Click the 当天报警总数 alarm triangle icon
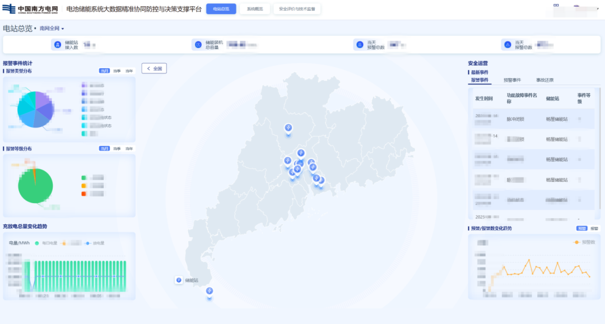Viewport: 605px width, 324px height. coord(508,45)
